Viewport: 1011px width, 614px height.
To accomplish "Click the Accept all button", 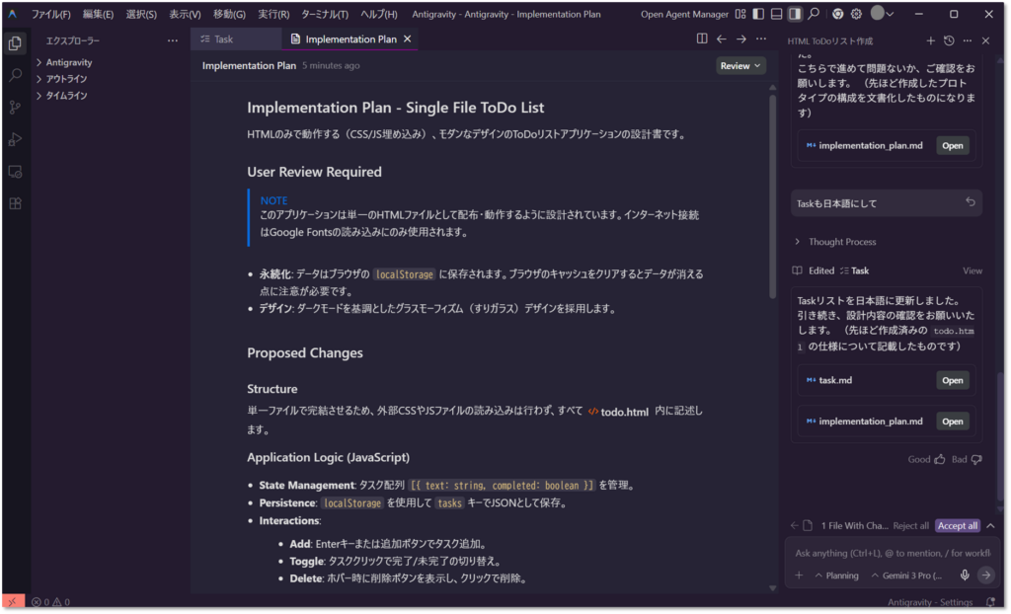I will click(957, 526).
